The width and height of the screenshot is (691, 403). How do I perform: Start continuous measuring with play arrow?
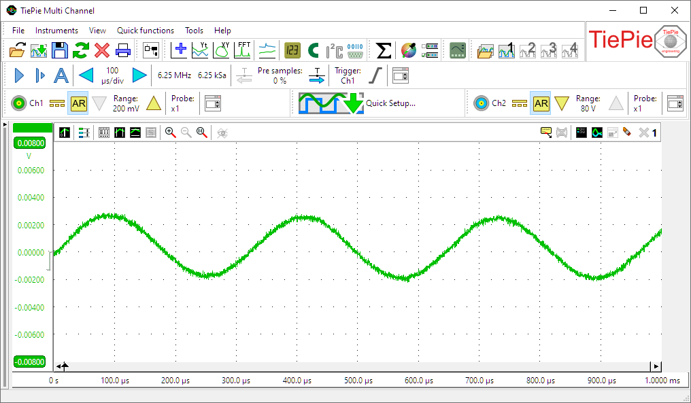click(19, 75)
